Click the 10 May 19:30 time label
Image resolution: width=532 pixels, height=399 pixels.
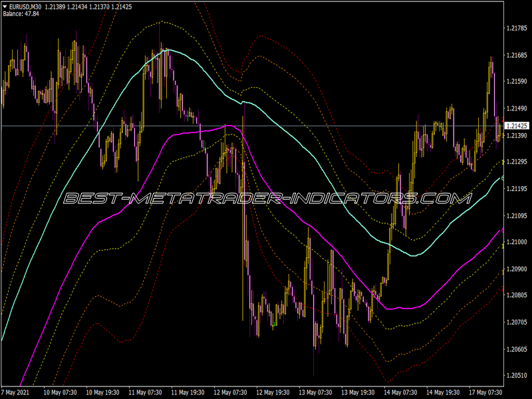pos(103,392)
